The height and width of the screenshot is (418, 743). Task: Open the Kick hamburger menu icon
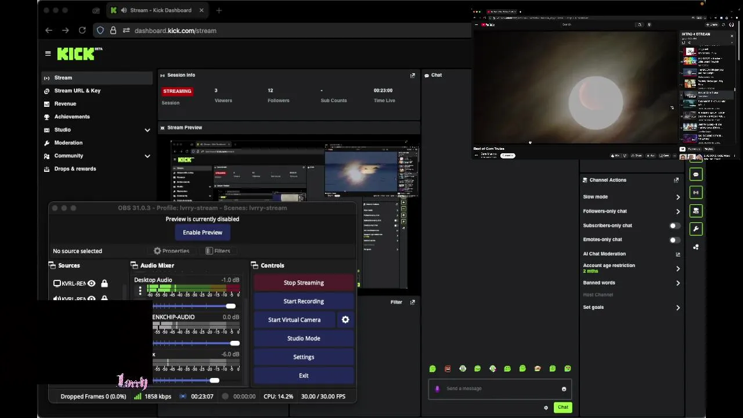(x=48, y=53)
